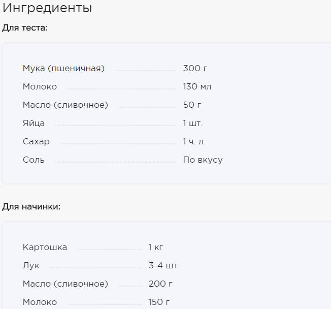Screen dimensions: 331x309
Task: Click the dough section's Молоко ingredient
Action: coord(40,87)
